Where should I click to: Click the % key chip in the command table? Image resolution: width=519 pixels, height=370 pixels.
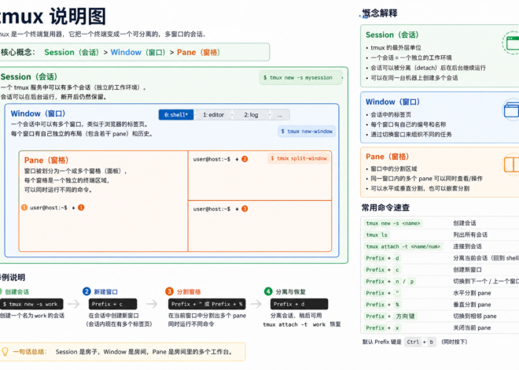tap(397, 305)
